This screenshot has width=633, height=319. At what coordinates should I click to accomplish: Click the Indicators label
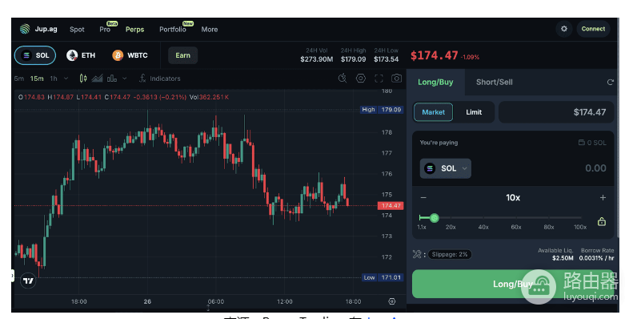(165, 79)
